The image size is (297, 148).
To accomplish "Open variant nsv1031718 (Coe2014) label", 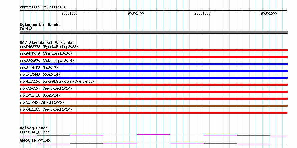I will (40, 95).
